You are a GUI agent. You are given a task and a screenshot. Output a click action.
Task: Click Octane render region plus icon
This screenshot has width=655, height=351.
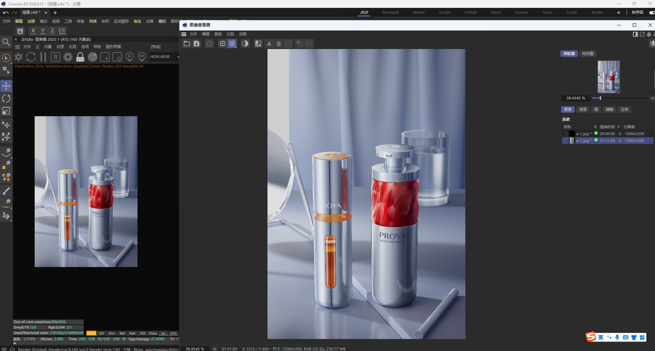pos(105,57)
